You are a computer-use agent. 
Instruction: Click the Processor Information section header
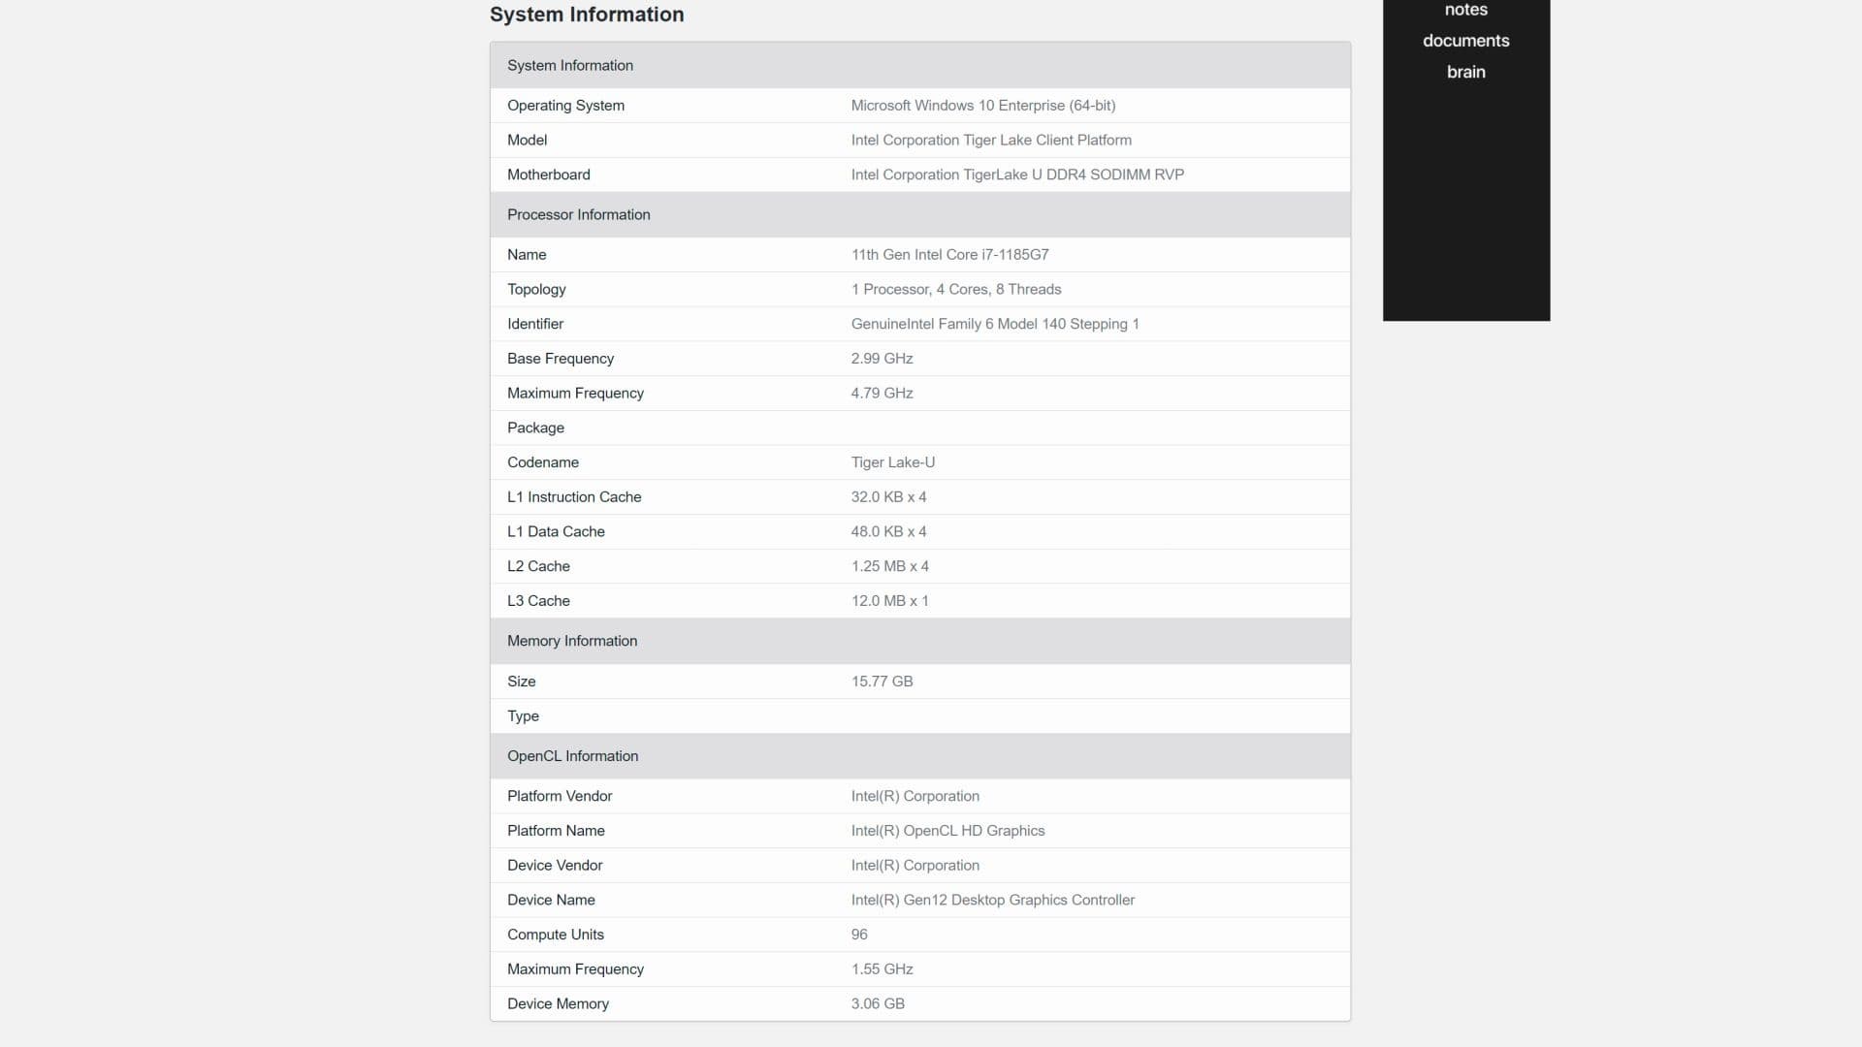[x=579, y=214]
